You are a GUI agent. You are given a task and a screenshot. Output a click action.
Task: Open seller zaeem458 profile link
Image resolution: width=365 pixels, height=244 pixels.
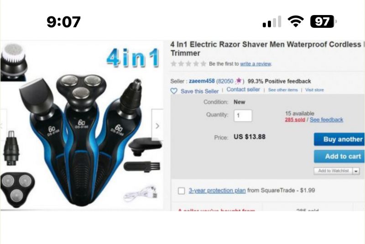point(202,81)
